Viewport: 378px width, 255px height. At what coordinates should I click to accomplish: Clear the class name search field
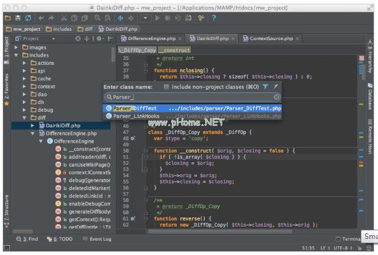click(277, 97)
